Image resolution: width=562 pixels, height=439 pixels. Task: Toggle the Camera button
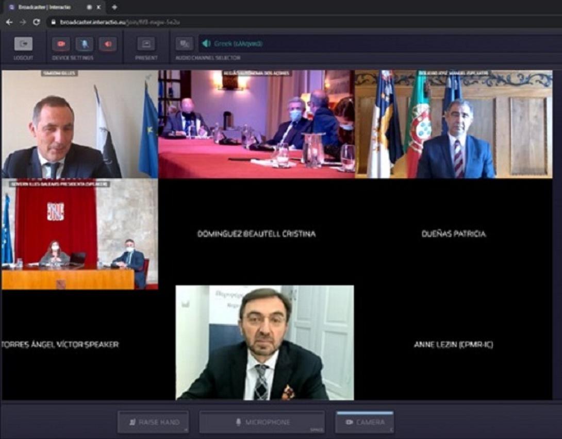click(365, 422)
